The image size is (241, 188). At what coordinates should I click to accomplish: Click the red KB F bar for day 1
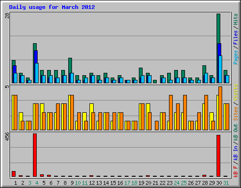pyautogui.click(x=14, y=174)
